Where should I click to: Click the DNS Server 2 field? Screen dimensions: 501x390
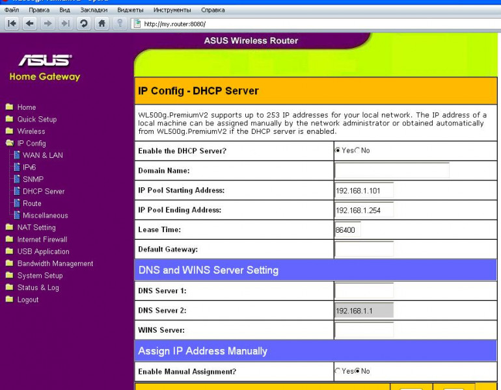coord(364,310)
